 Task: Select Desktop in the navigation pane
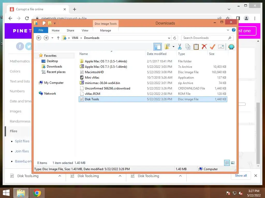52,61
